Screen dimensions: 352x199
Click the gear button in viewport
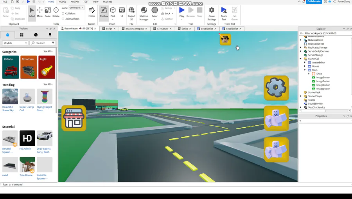pos(276,88)
